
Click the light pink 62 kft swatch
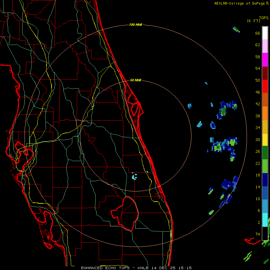click(x=265, y=46)
